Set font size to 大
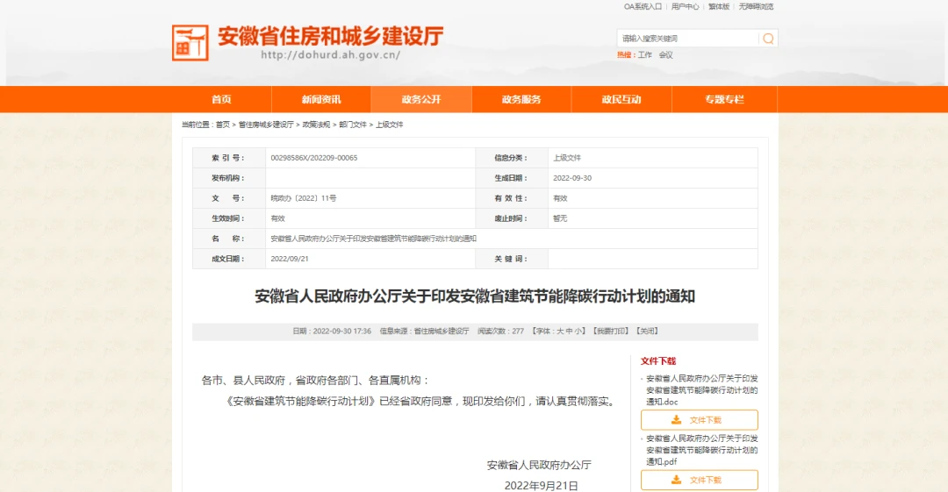 tap(560, 332)
